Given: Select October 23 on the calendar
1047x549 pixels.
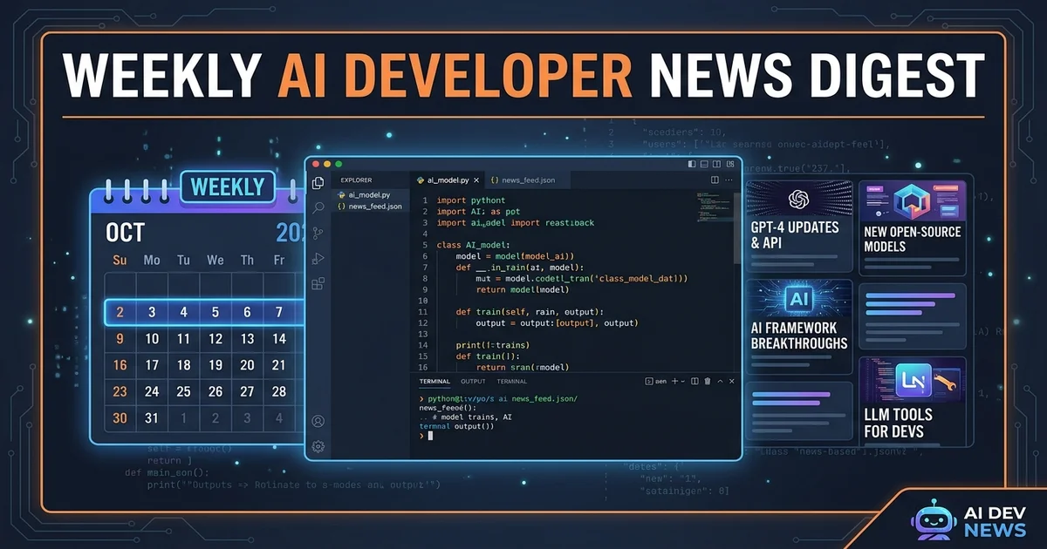Looking at the screenshot, I should [120, 391].
